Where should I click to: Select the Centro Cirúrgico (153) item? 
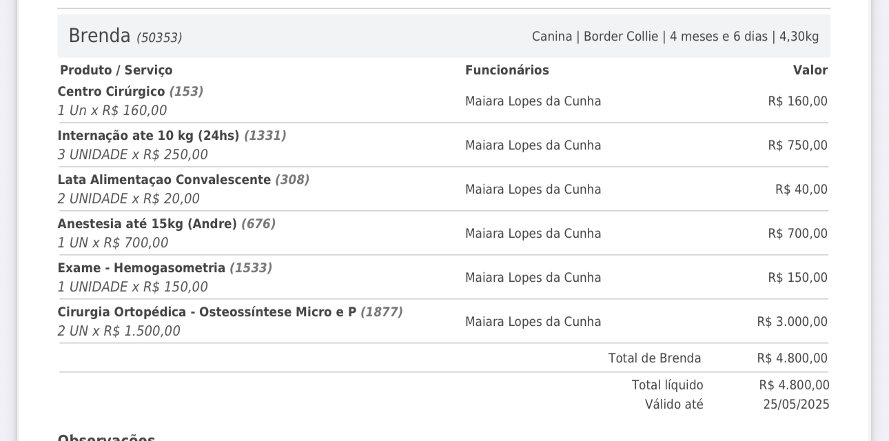pos(130,92)
